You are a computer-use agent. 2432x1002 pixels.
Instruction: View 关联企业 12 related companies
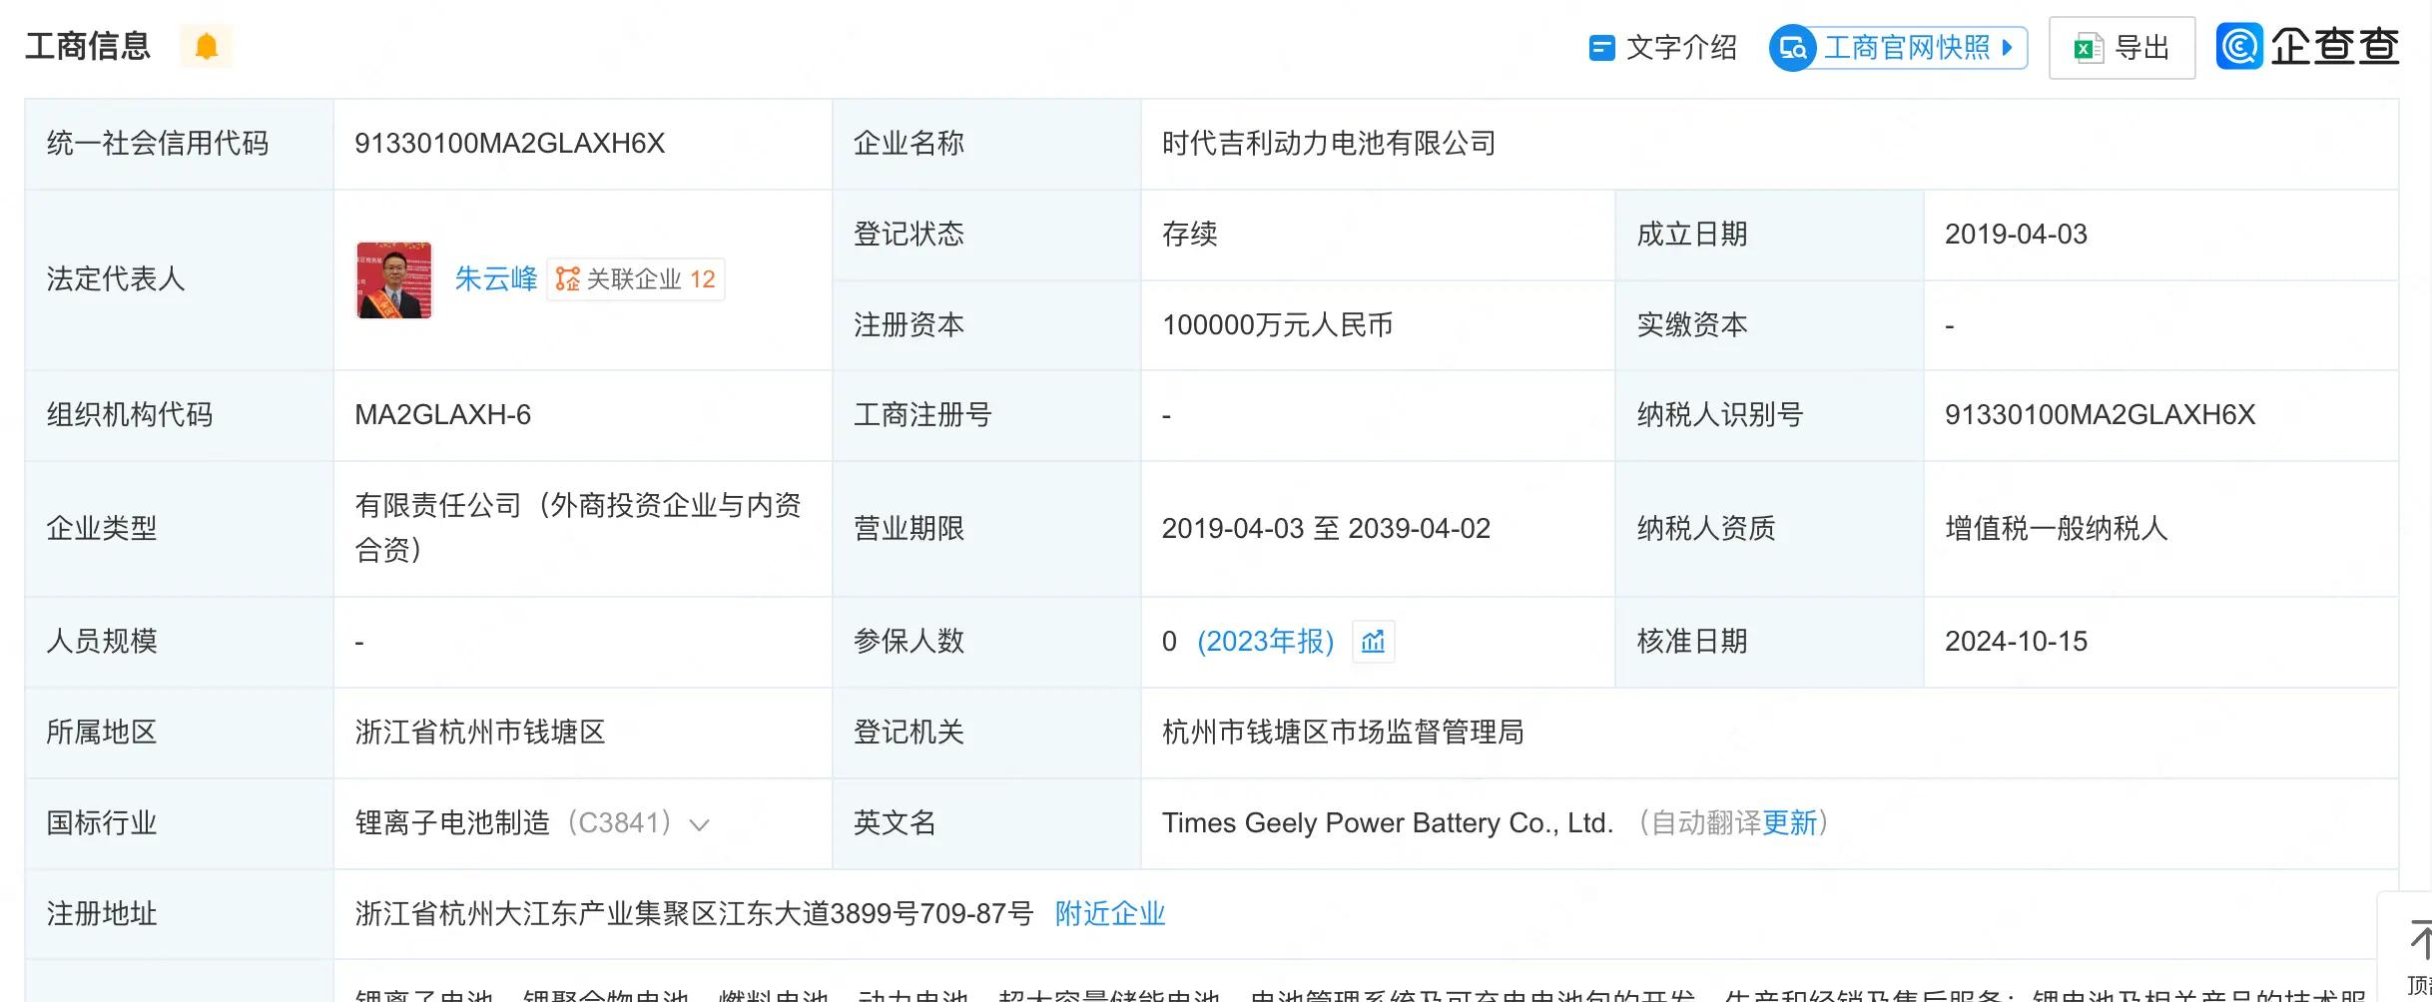tap(636, 279)
